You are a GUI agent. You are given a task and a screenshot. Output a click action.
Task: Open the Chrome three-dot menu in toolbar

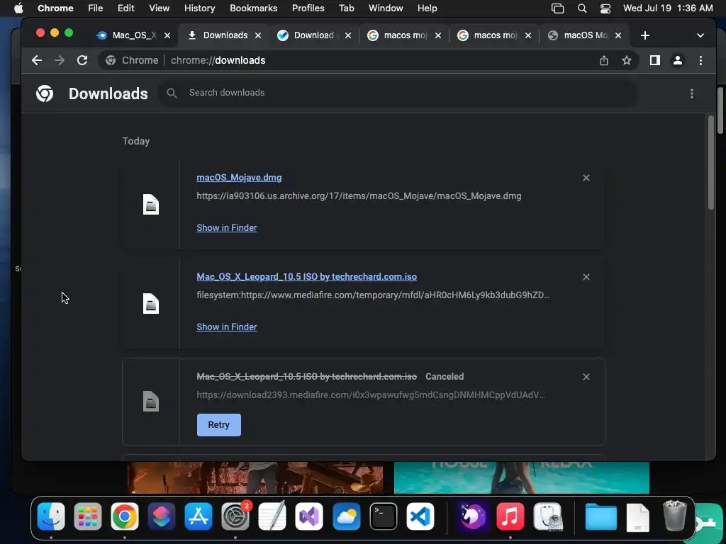point(700,60)
